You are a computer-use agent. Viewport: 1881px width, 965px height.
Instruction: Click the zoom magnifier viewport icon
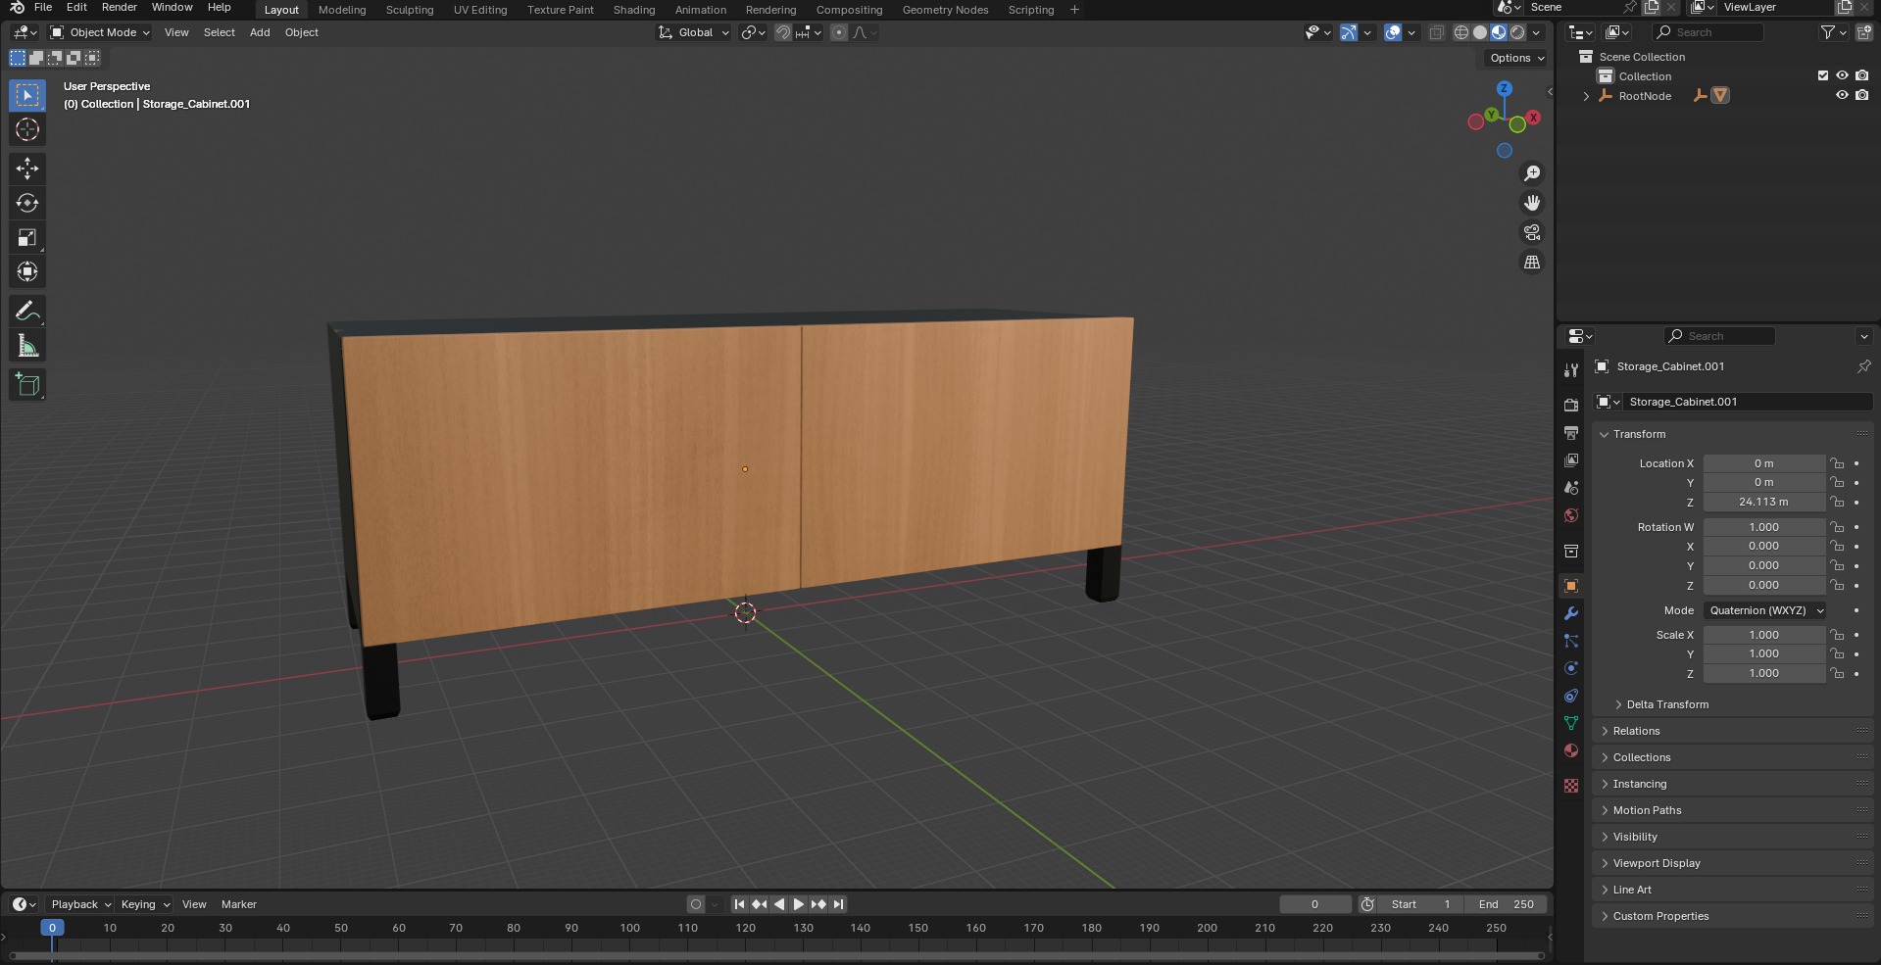[1532, 173]
